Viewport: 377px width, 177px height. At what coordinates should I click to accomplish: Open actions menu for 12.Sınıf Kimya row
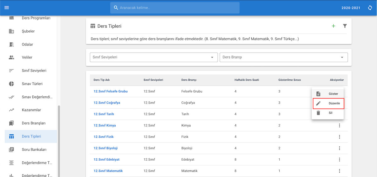[x=339, y=126]
